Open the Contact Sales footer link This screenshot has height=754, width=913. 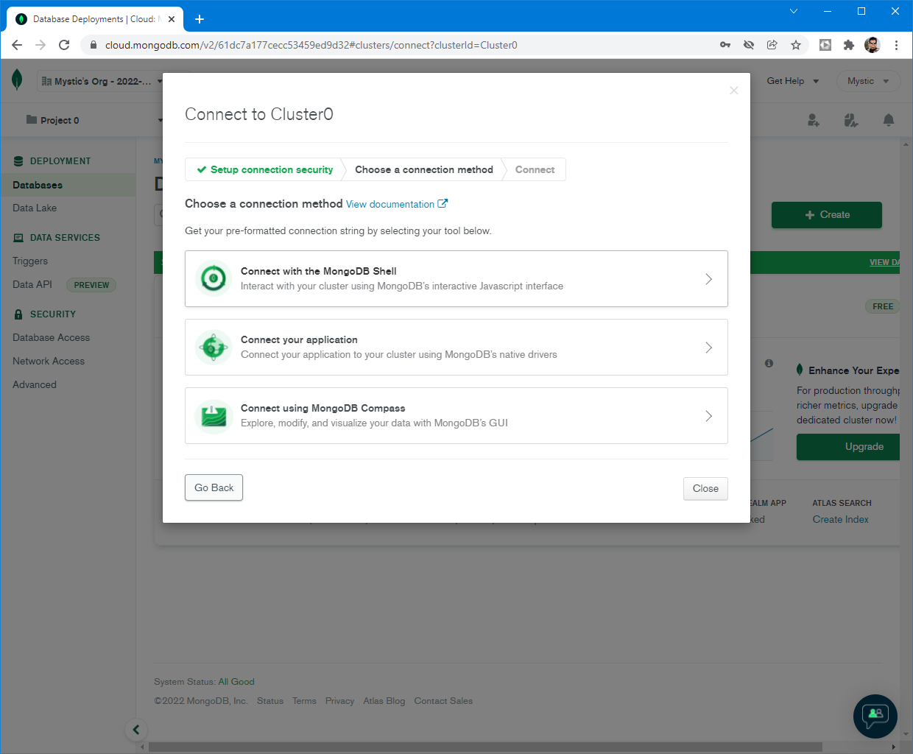(443, 701)
